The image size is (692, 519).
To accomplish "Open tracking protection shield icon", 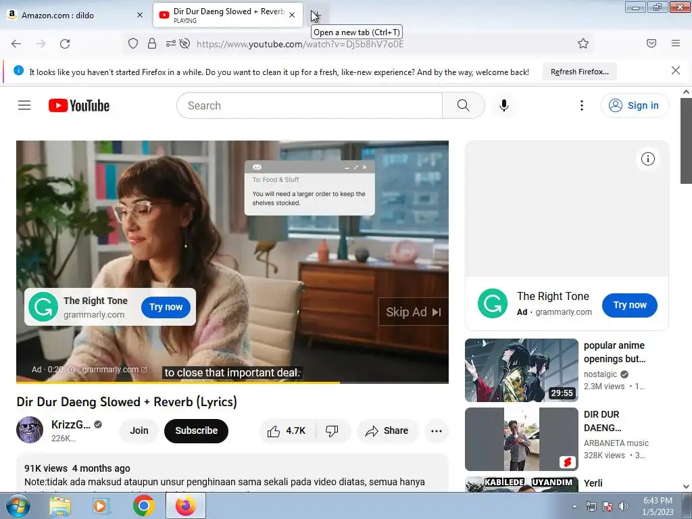I will (x=133, y=44).
